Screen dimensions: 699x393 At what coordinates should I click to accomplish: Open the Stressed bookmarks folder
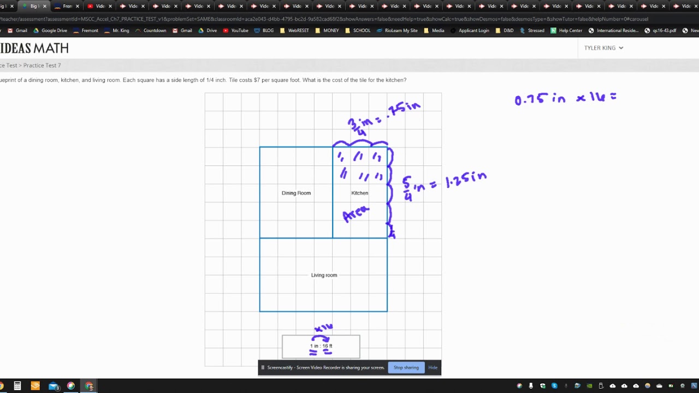click(532, 31)
